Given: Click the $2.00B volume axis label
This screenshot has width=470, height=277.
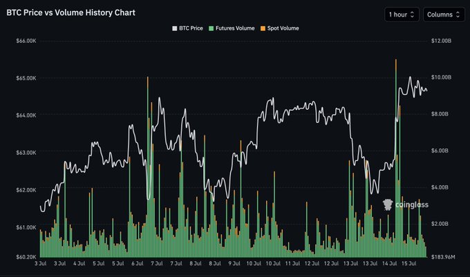Looking at the screenshot, I should 440,224.
